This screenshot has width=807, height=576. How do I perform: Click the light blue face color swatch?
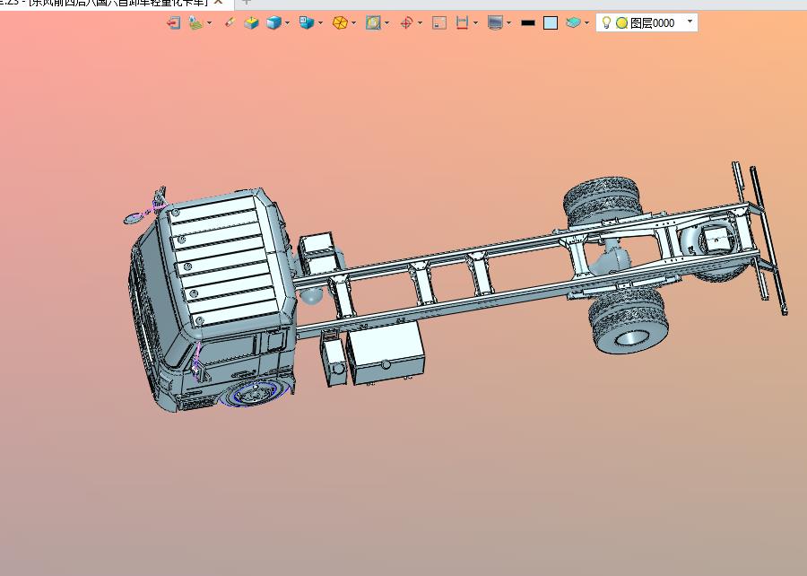point(551,22)
